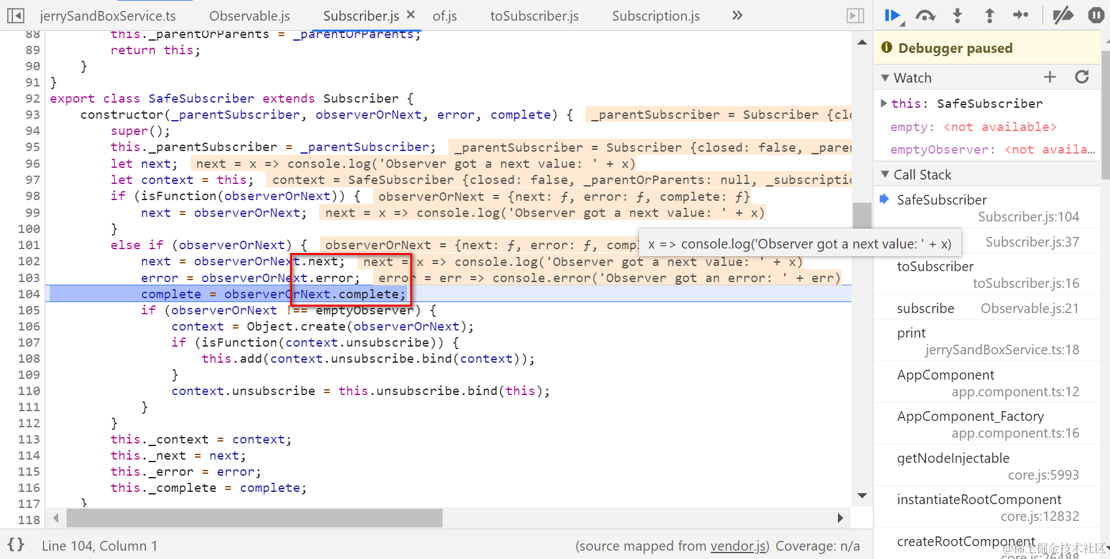Select the Subscriber.js tab

[x=361, y=15]
